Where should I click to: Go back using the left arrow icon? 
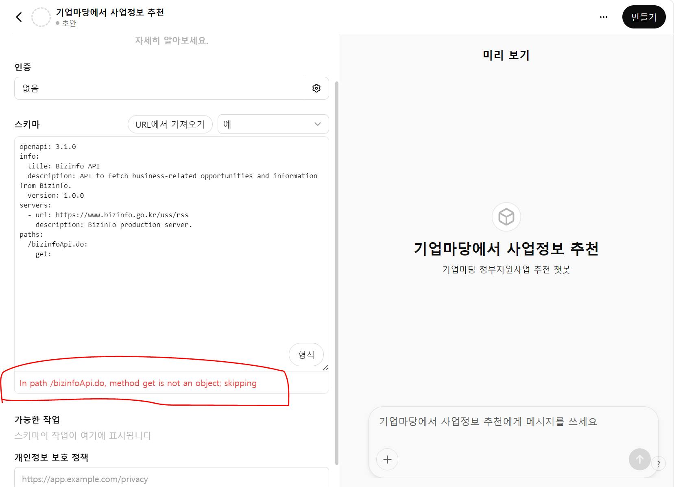(x=19, y=17)
